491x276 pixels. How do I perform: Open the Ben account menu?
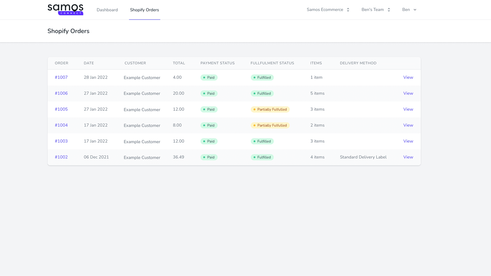(409, 10)
